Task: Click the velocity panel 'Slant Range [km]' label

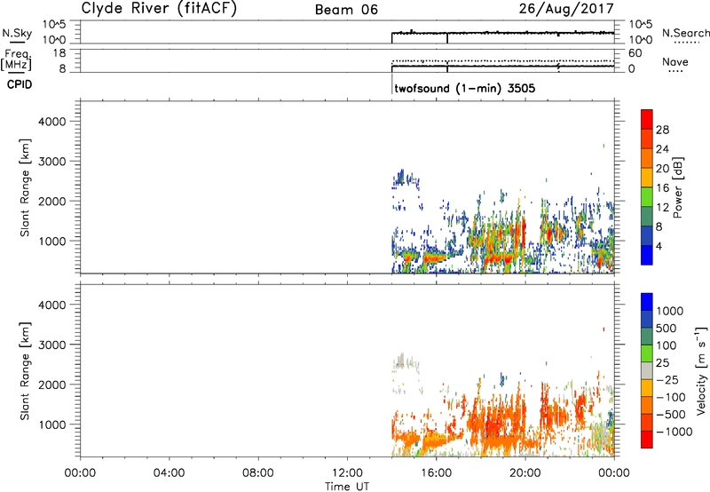Action: pyautogui.click(x=25, y=371)
